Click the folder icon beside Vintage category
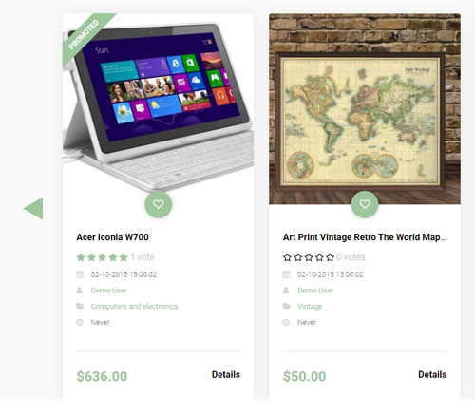Image resolution: width=475 pixels, height=414 pixels. pos(286,306)
